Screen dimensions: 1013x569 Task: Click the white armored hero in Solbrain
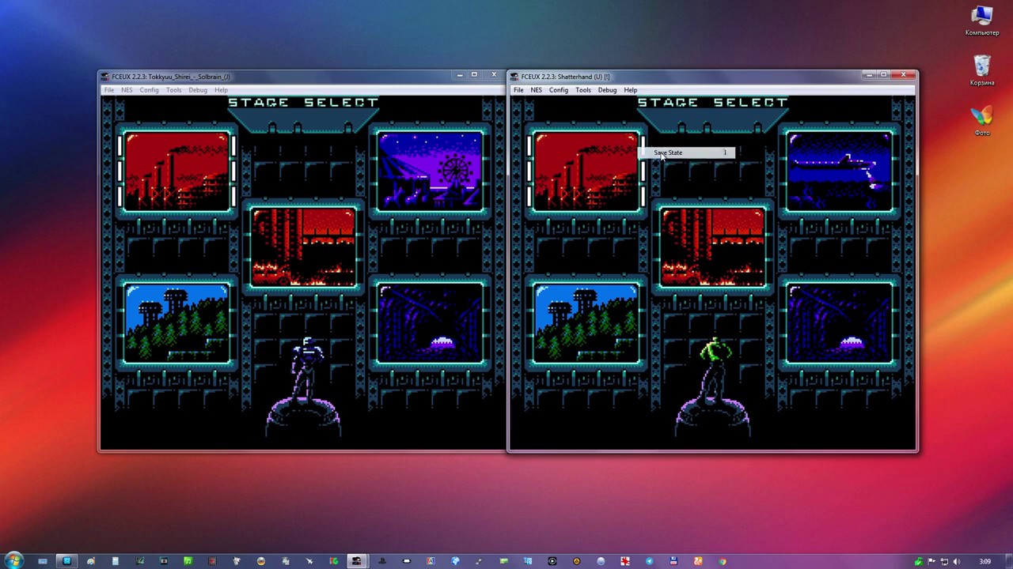[305, 370]
